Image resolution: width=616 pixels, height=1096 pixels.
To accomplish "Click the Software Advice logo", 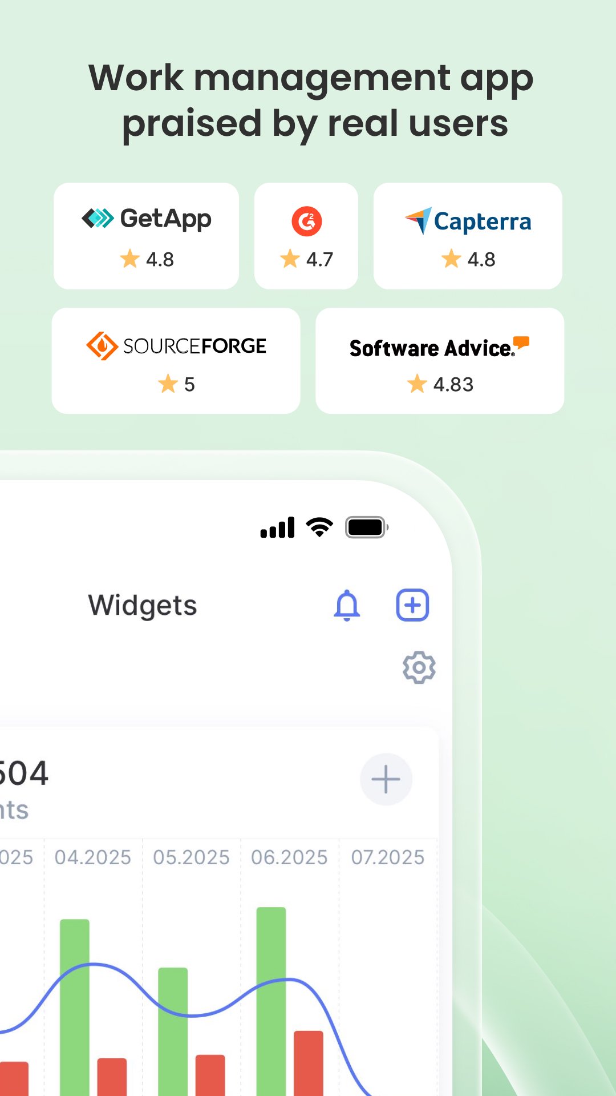I will point(440,347).
